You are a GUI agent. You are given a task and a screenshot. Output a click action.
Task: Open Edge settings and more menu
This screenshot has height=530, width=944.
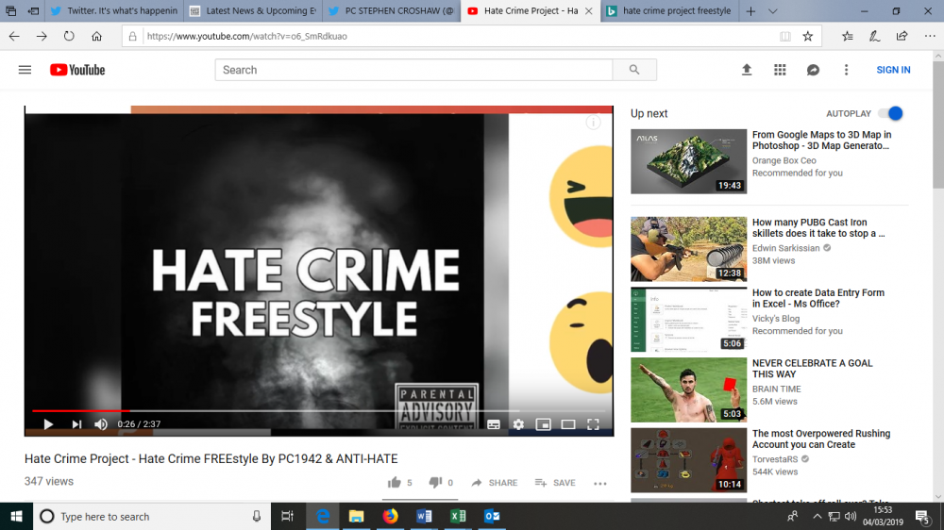[930, 36]
